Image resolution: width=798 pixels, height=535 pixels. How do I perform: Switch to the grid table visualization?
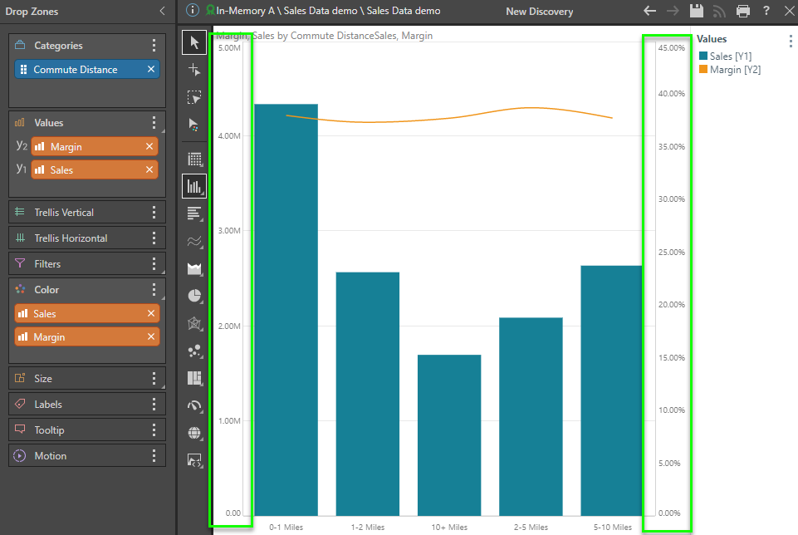[194, 159]
